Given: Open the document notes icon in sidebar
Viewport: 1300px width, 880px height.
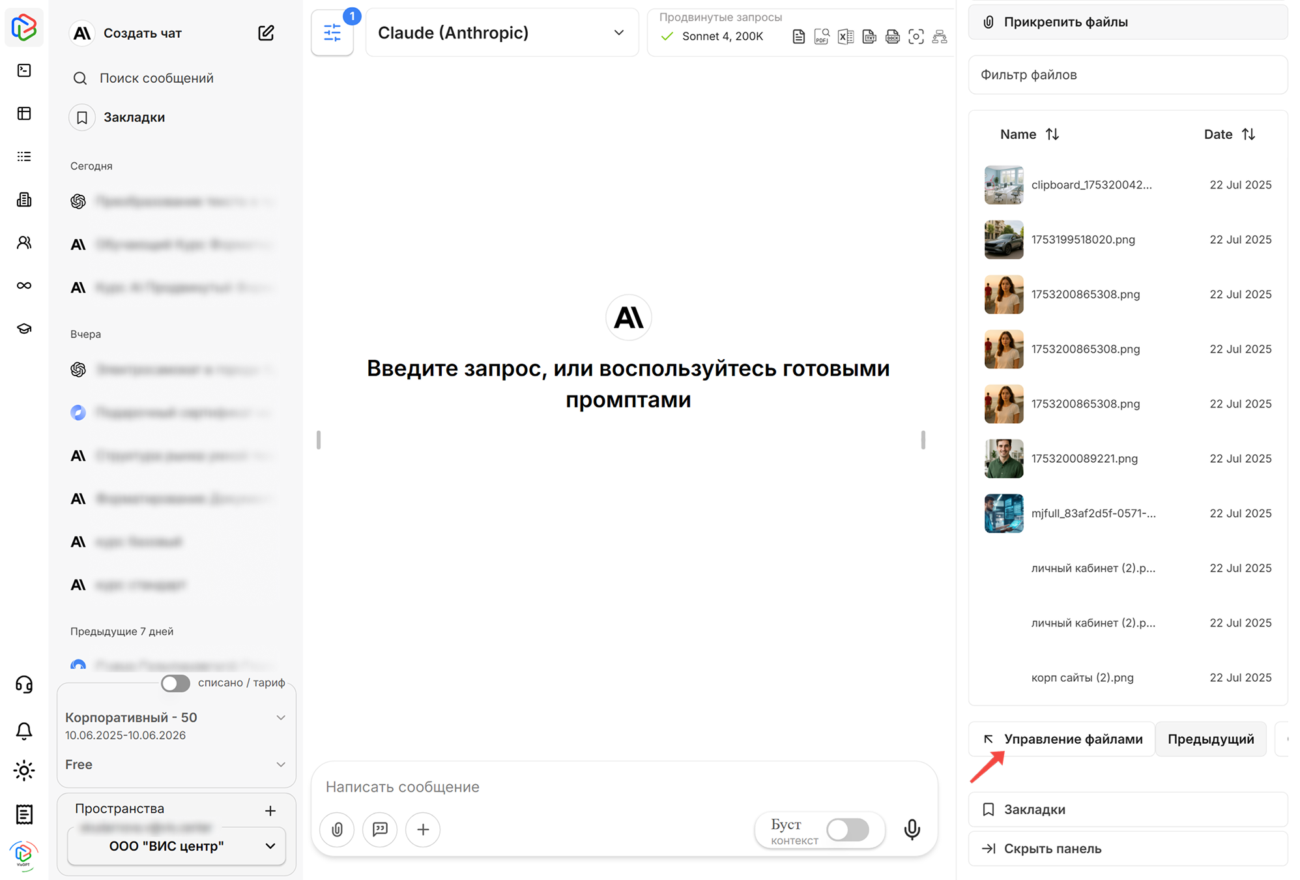Looking at the screenshot, I should 24,814.
